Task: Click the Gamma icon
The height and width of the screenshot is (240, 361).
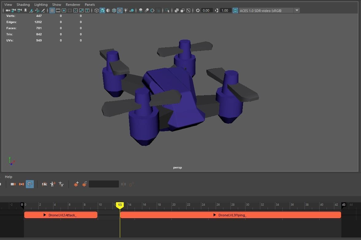Action: coord(216,10)
